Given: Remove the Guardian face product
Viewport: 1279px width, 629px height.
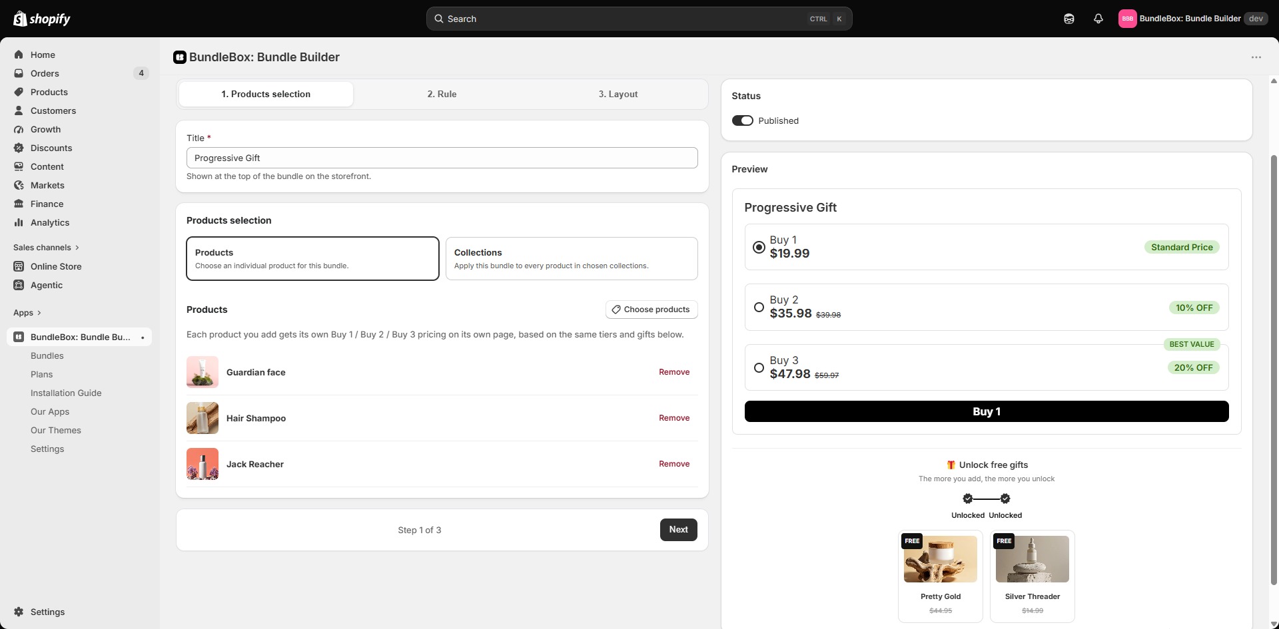Looking at the screenshot, I should [674, 372].
